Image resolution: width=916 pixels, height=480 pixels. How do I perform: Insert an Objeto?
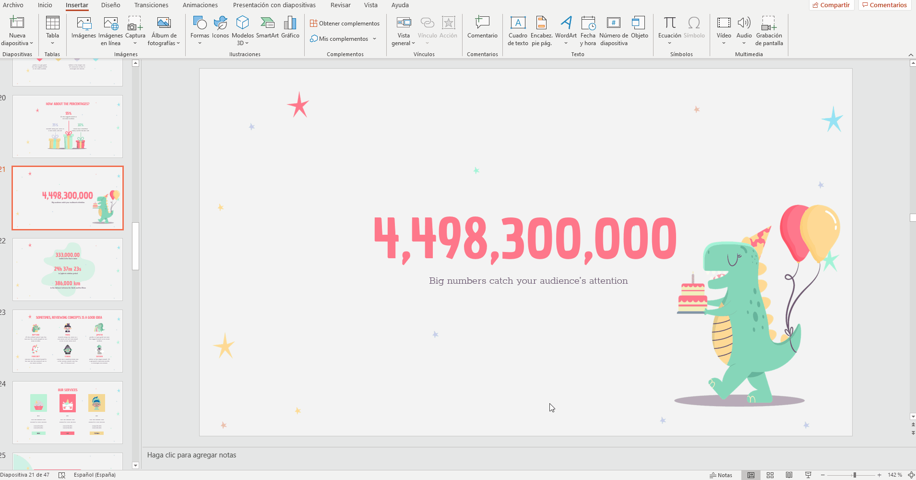click(639, 26)
